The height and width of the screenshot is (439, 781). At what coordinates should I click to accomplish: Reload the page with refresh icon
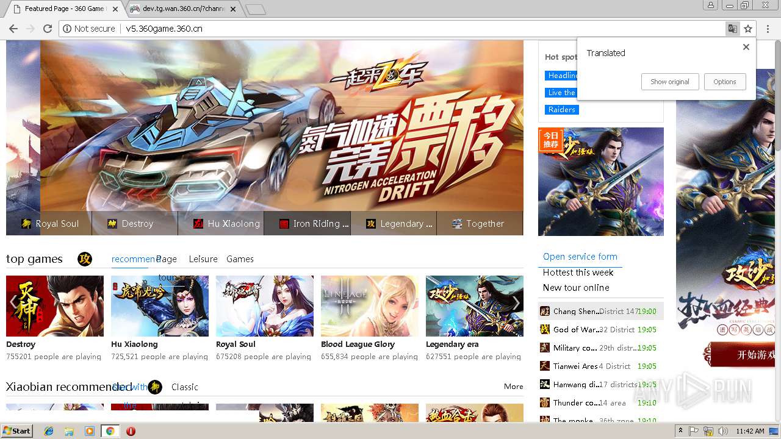(x=47, y=29)
